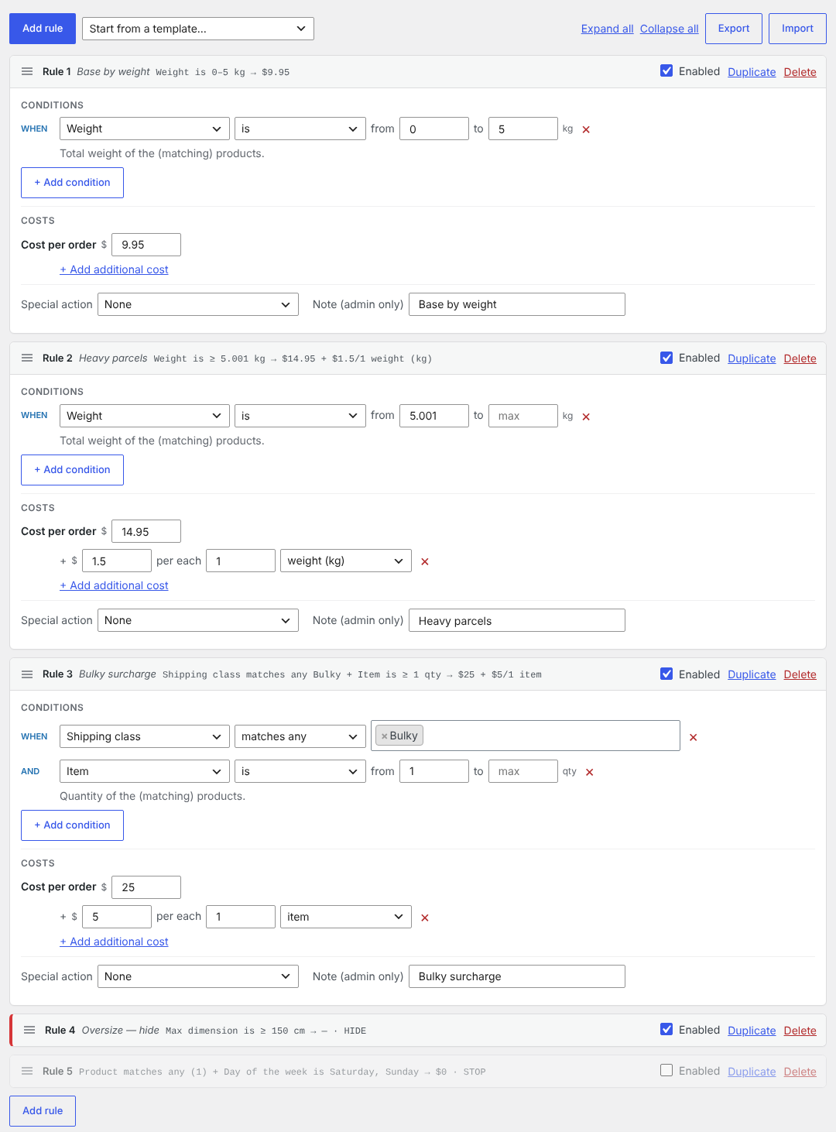The image size is (836, 1132).
Task: Remove Rule 3 Shipping class condition
Action: [693, 737]
